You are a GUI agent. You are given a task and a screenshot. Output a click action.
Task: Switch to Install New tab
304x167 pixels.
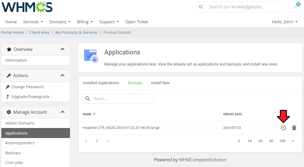pyautogui.click(x=160, y=83)
